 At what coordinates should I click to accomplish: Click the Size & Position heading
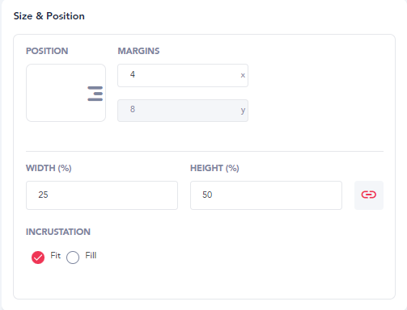tap(49, 16)
